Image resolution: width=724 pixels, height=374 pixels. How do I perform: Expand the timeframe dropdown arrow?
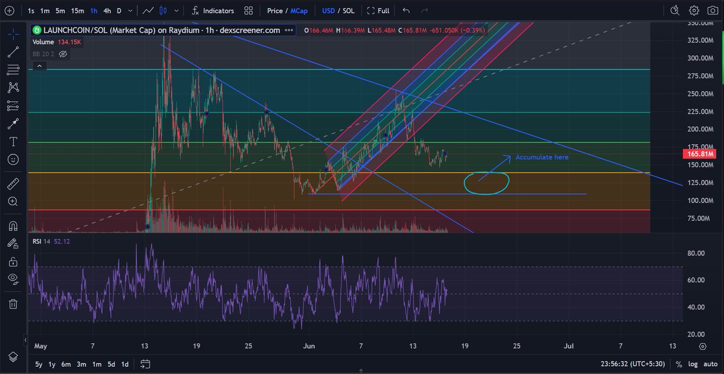click(x=130, y=11)
